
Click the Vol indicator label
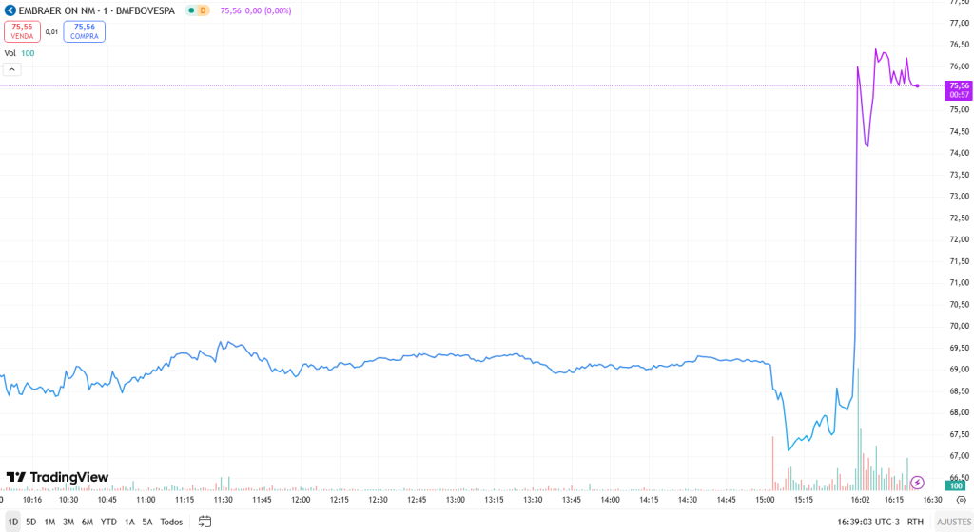(10, 53)
